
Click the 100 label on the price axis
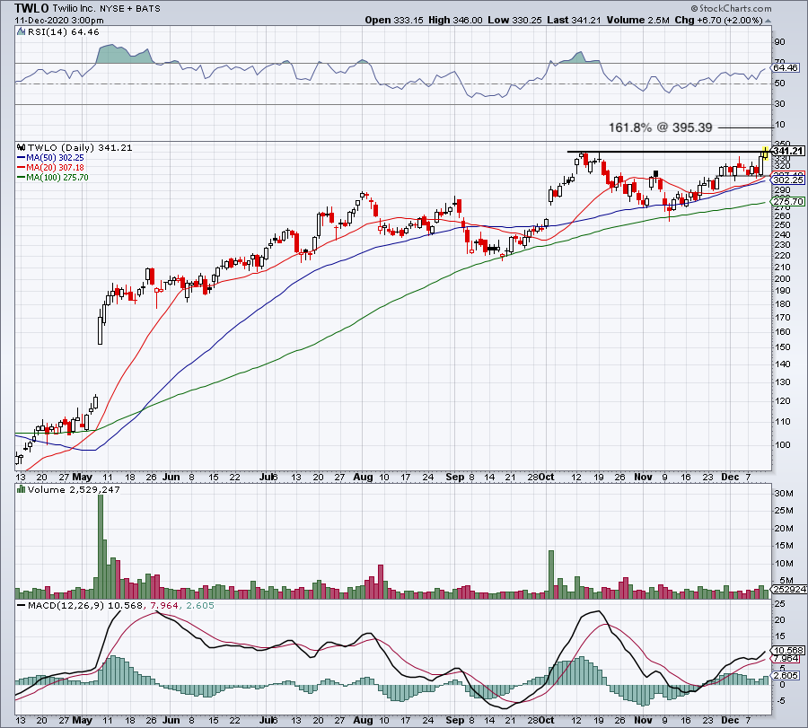(x=782, y=444)
